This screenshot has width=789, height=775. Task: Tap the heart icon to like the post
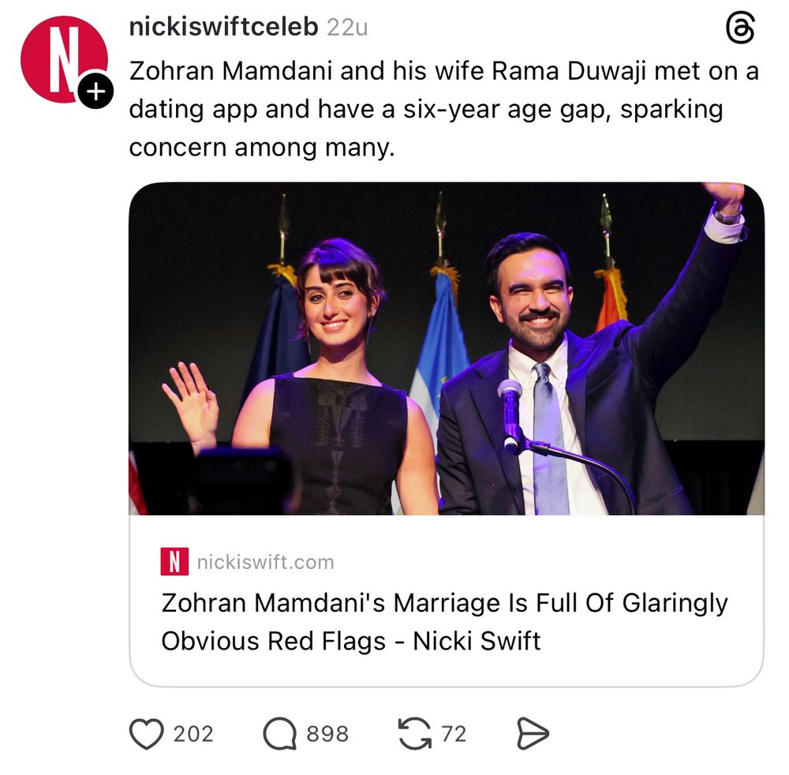(146, 734)
